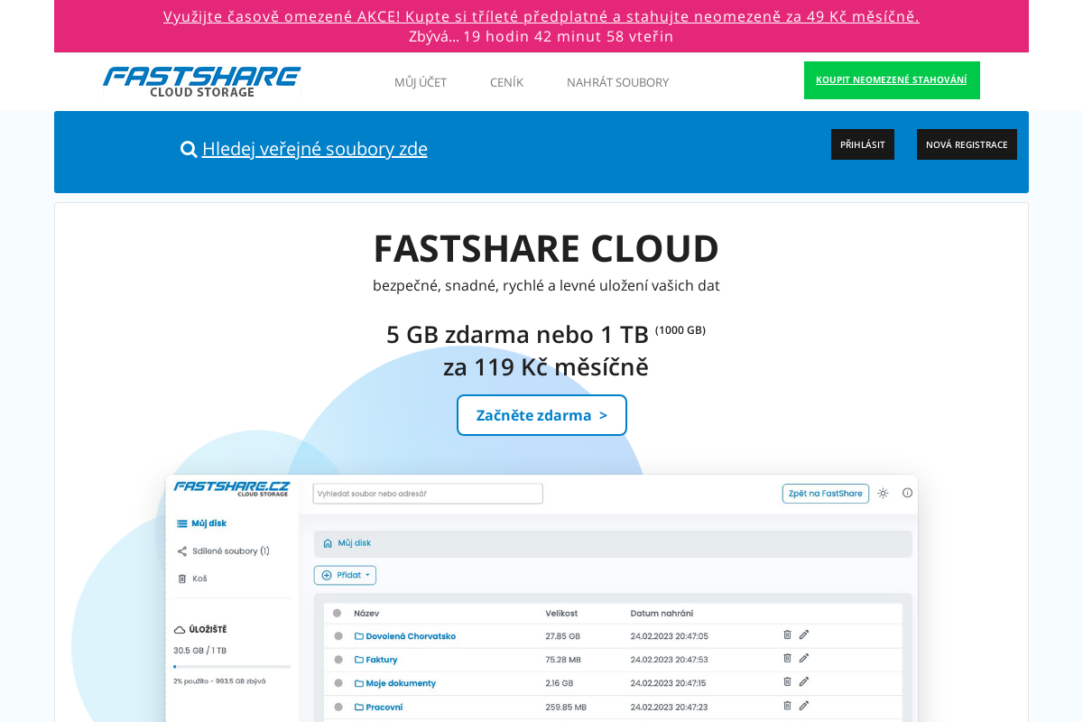Image resolution: width=1083 pixels, height=722 pixels.
Task: Open the Faktury folder
Action: click(x=376, y=660)
